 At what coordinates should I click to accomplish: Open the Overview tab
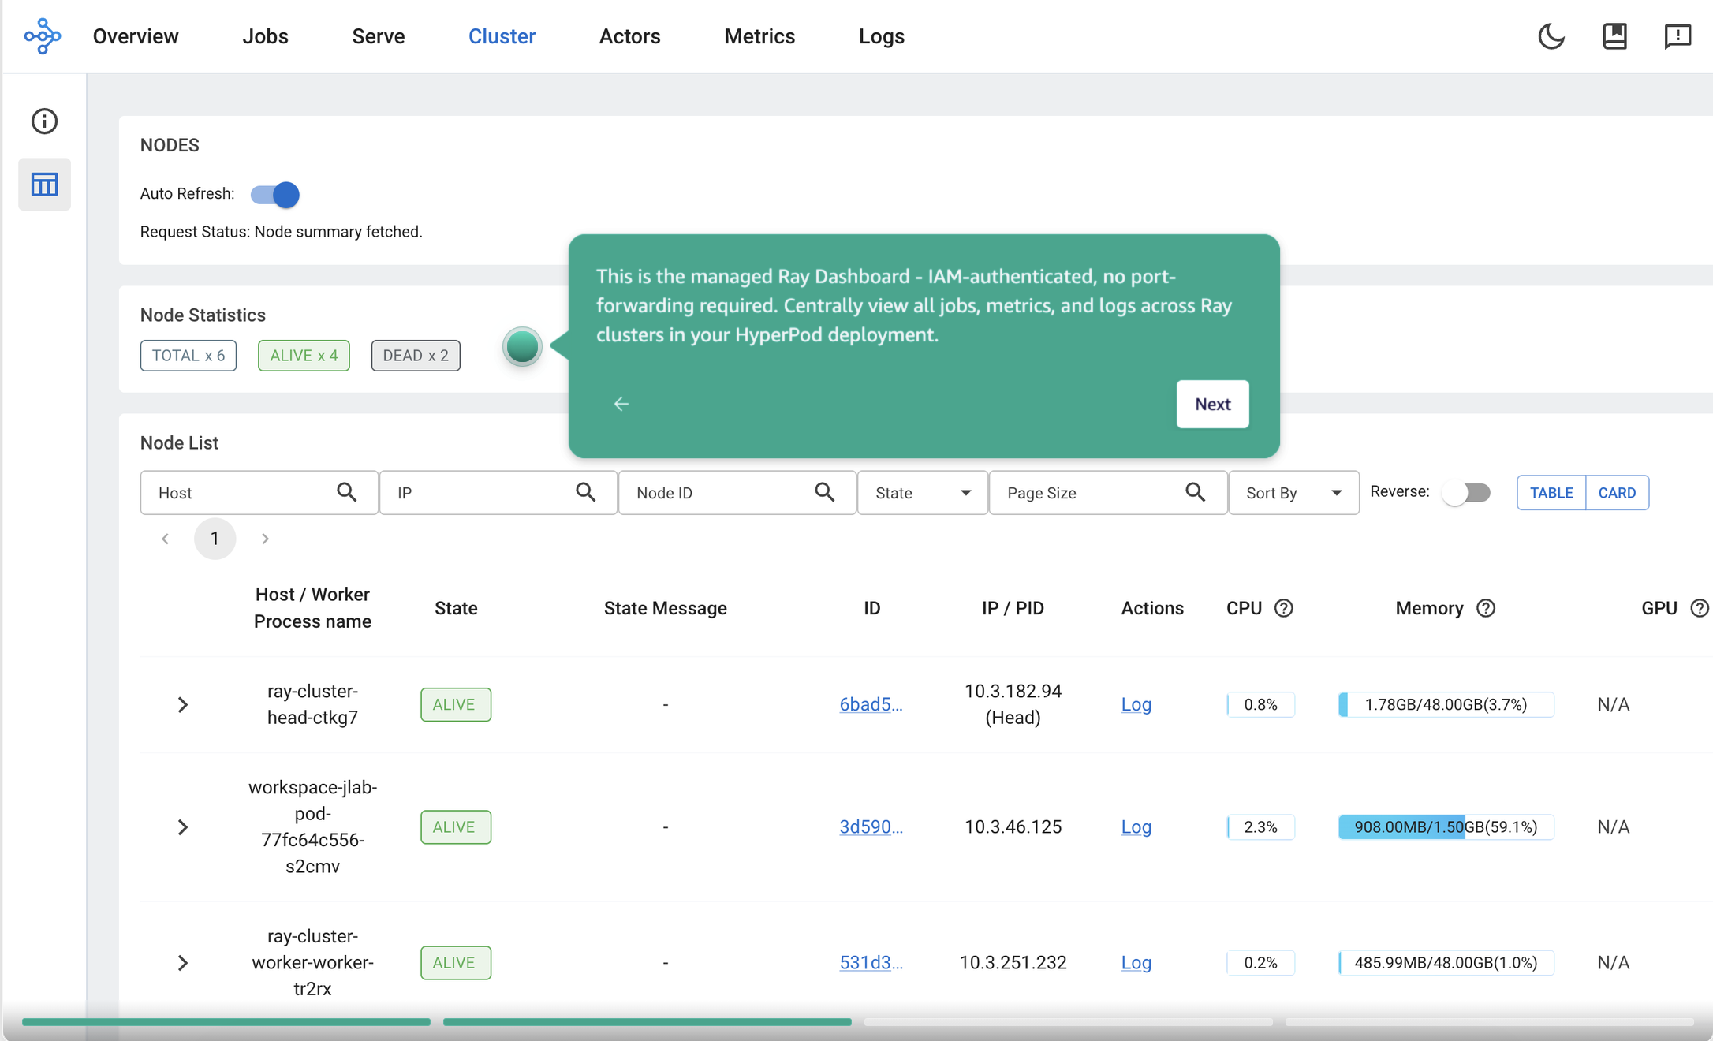point(136,36)
